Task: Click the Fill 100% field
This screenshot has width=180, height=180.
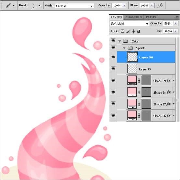Action: coord(168,31)
